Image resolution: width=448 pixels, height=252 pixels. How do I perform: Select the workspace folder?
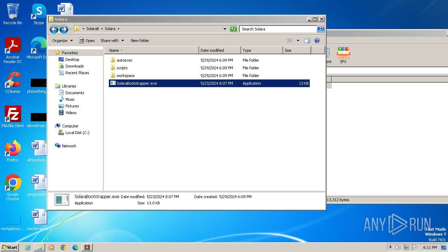point(209,76)
